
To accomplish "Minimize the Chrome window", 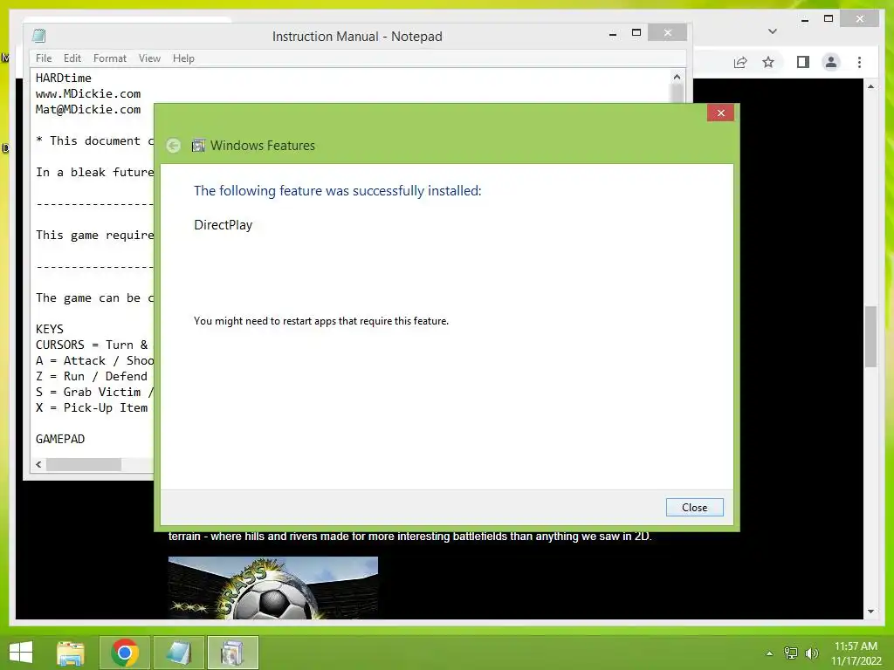I will (x=805, y=20).
